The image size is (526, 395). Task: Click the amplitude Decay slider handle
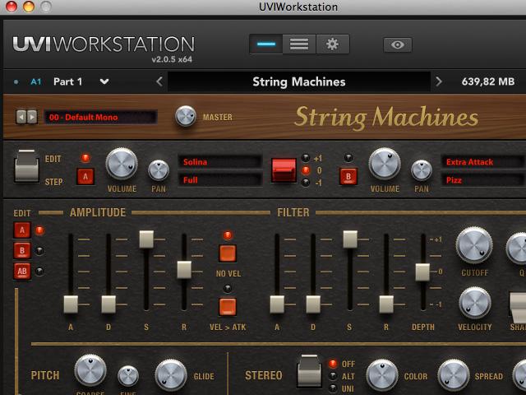click(108, 304)
